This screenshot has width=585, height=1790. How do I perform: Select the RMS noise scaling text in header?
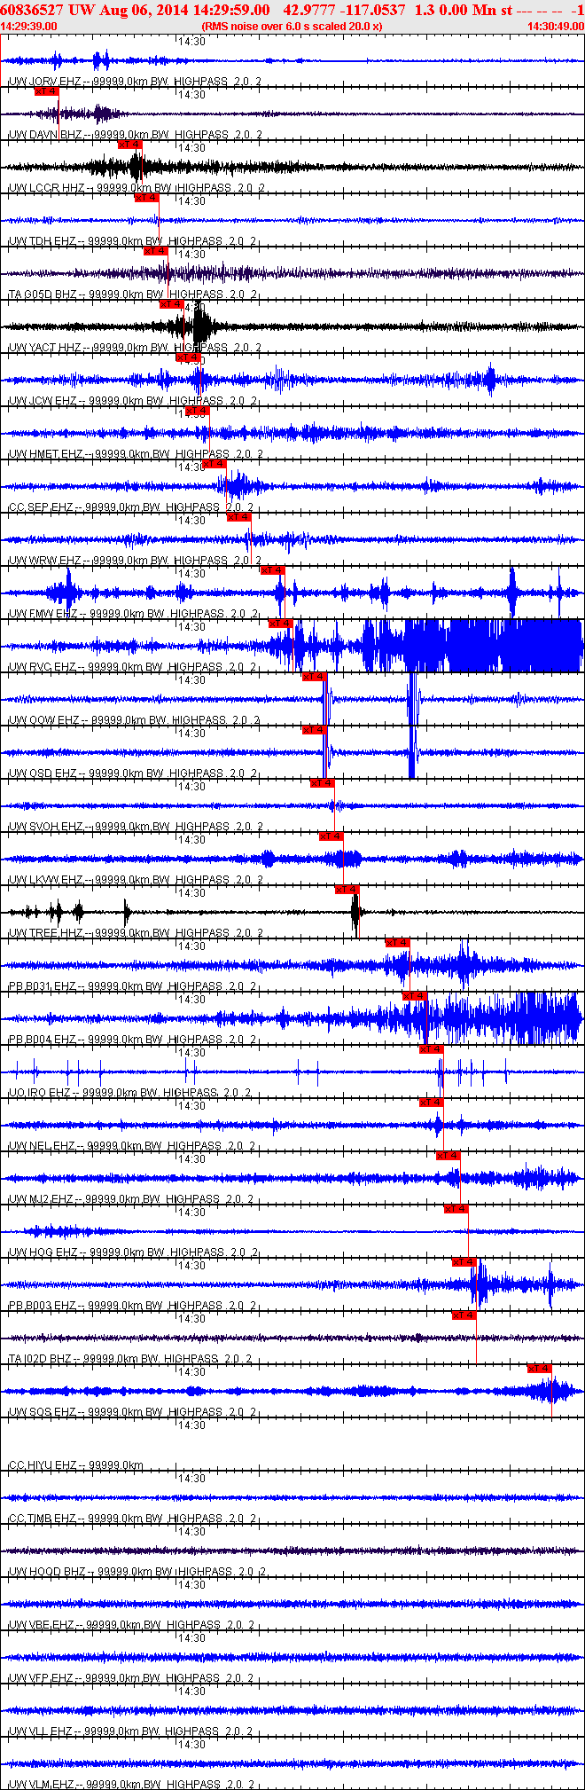pos(292,27)
